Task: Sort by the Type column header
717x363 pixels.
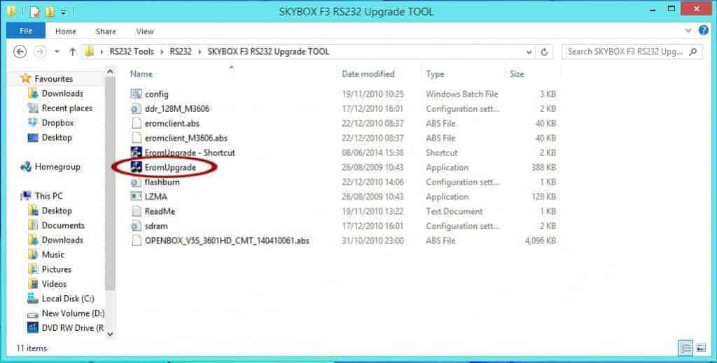Action: pos(435,74)
